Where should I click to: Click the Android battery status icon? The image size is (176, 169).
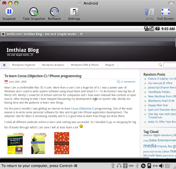[x=157, y=29]
